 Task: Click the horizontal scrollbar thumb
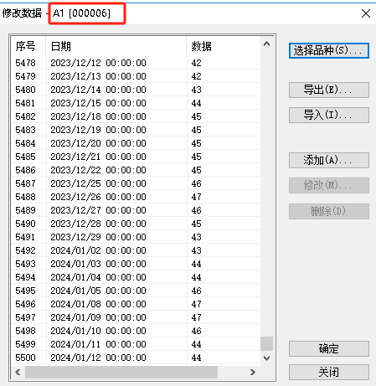tap(121, 372)
